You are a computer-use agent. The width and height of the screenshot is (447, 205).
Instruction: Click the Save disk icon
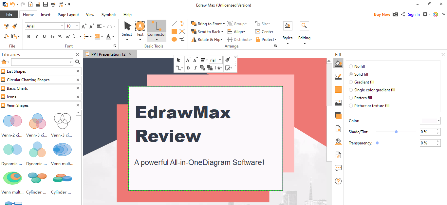click(x=45, y=4)
